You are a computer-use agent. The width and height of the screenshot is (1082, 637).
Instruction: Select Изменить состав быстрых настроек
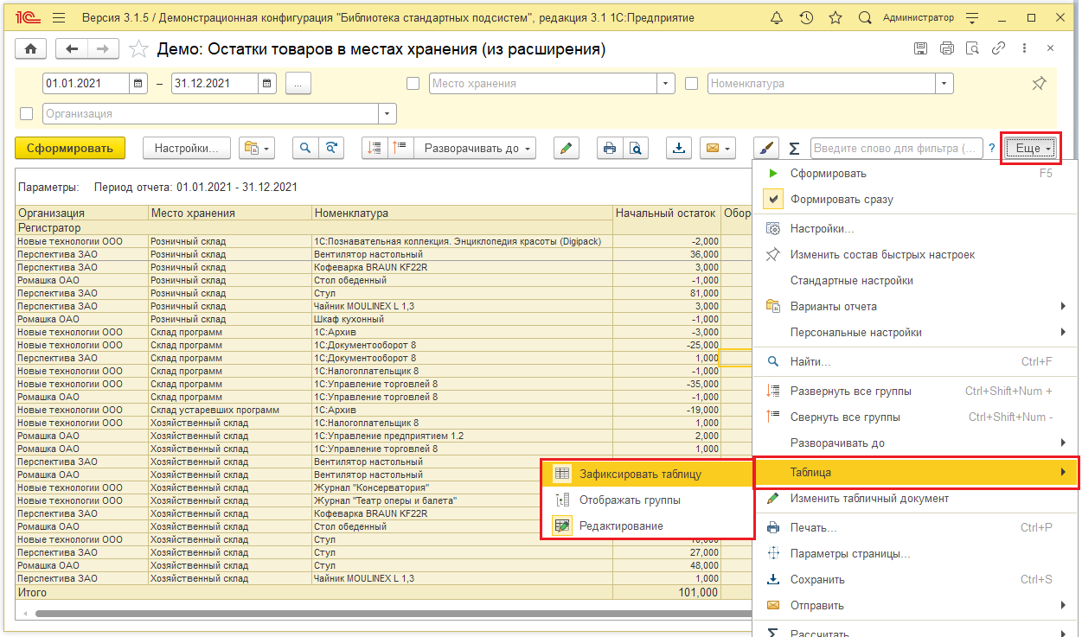(x=915, y=254)
